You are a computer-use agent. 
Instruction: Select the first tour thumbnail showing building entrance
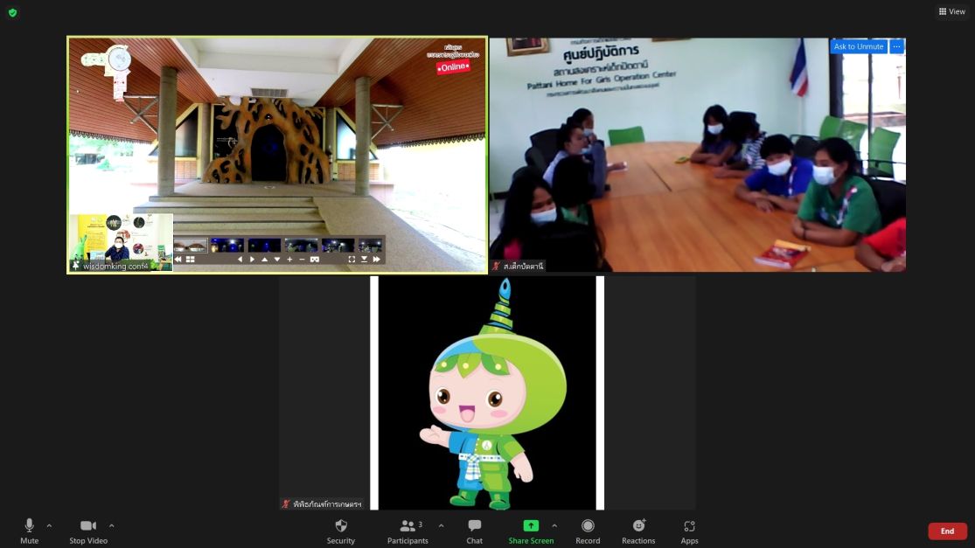click(x=191, y=246)
